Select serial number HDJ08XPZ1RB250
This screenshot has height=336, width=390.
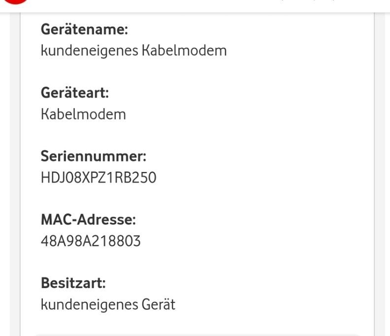pos(98,177)
